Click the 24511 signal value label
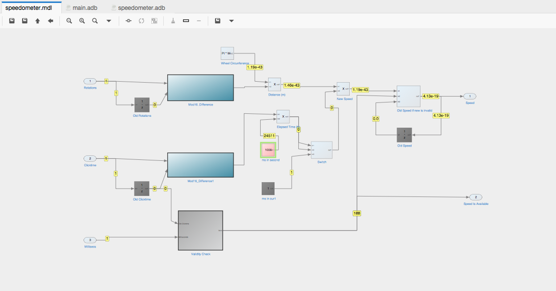The width and height of the screenshot is (556, 291). click(269, 136)
